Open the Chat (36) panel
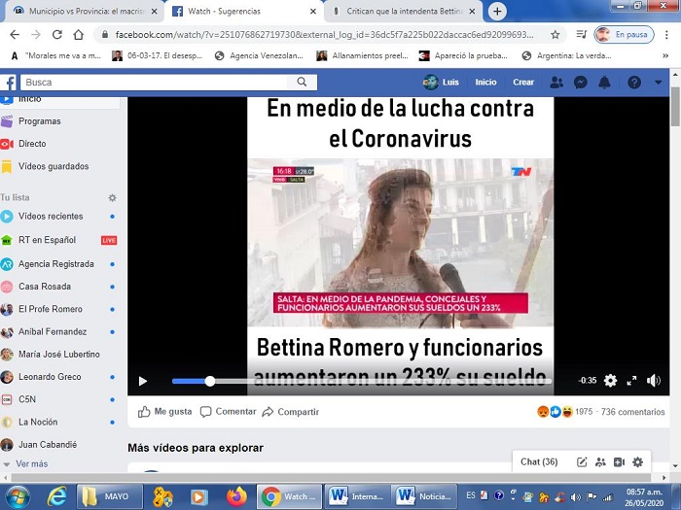681x510 pixels. tap(539, 461)
